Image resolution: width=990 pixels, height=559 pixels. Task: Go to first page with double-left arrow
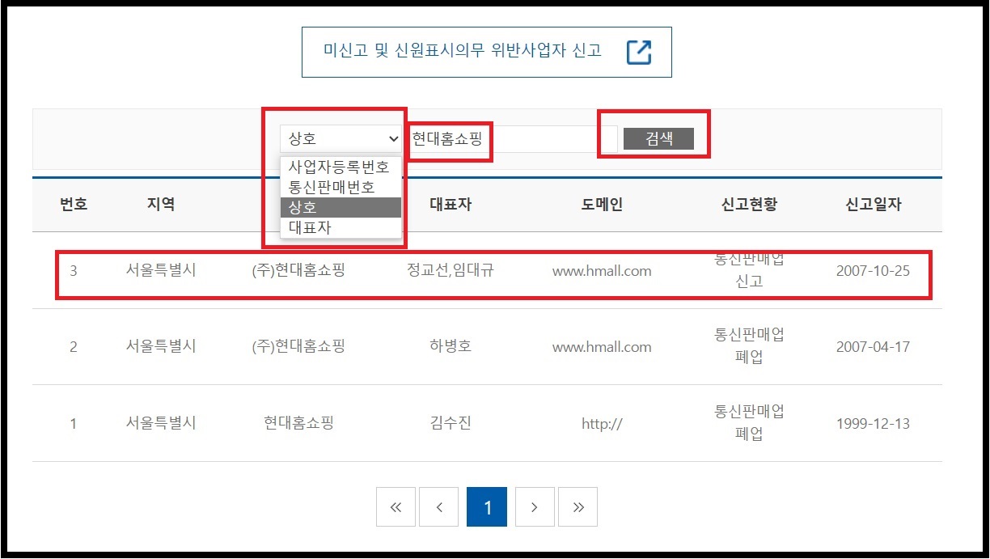396,507
